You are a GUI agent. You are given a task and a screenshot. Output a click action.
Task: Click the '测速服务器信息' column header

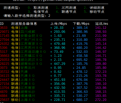24,24
